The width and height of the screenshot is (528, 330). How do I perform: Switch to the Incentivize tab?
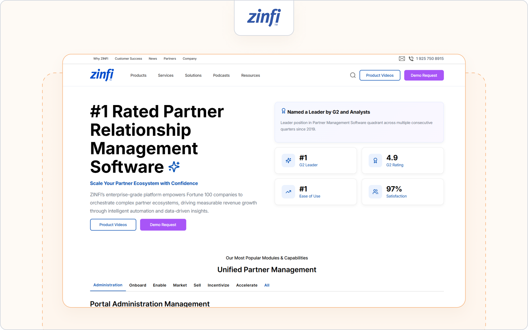tap(219, 285)
